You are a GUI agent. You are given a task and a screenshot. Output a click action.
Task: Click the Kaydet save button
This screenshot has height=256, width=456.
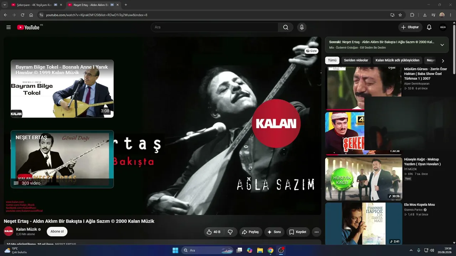coord(298,232)
